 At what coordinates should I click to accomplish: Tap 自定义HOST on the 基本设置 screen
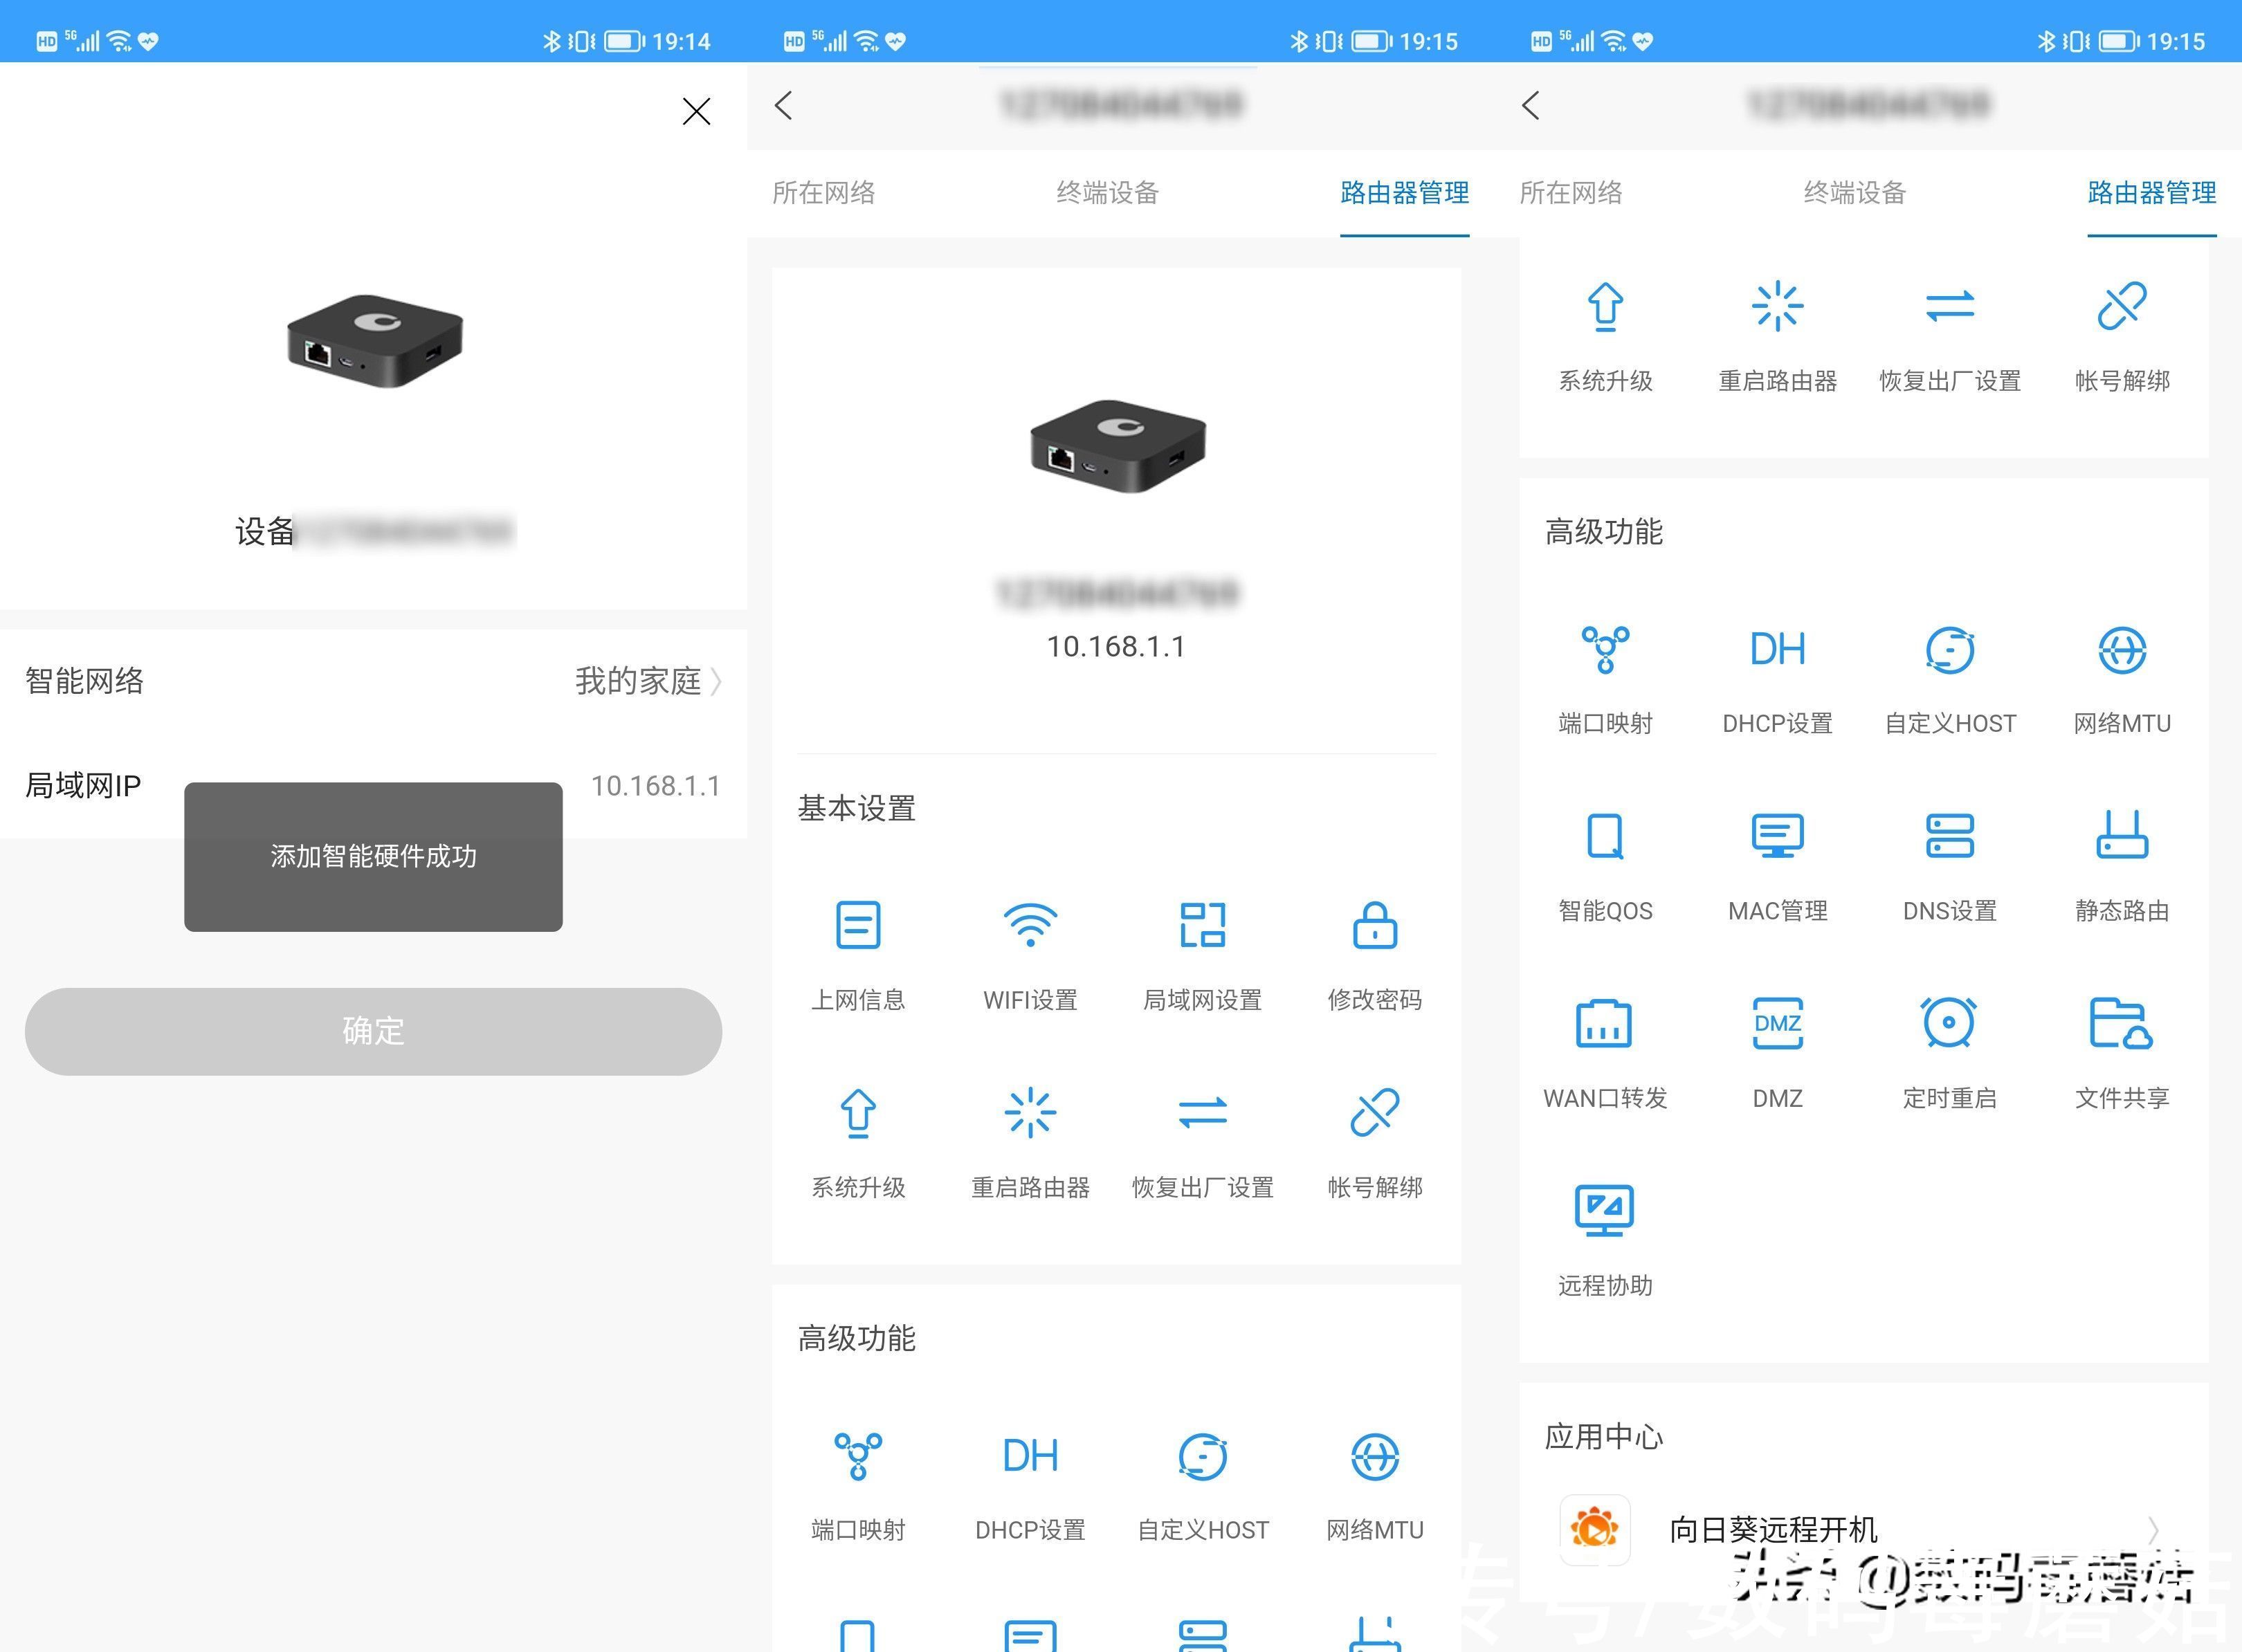click(x=1202, y=1487)
